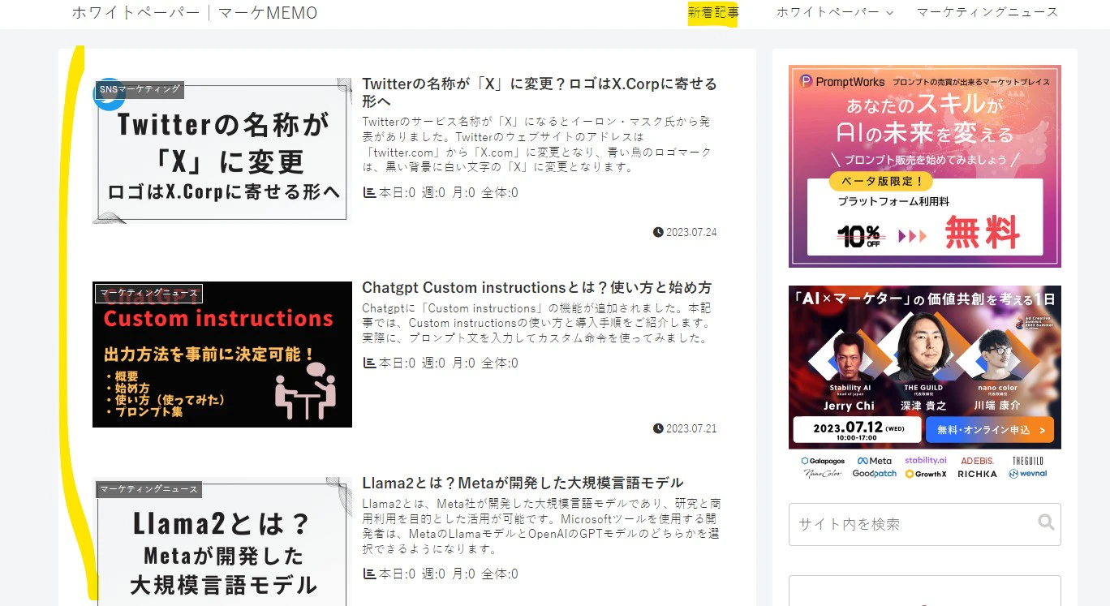Viewport: 1110px width, 606px height.
Task: Click the 本日:0 週:0 stats on Llama2 article
Action: point(449,574)
